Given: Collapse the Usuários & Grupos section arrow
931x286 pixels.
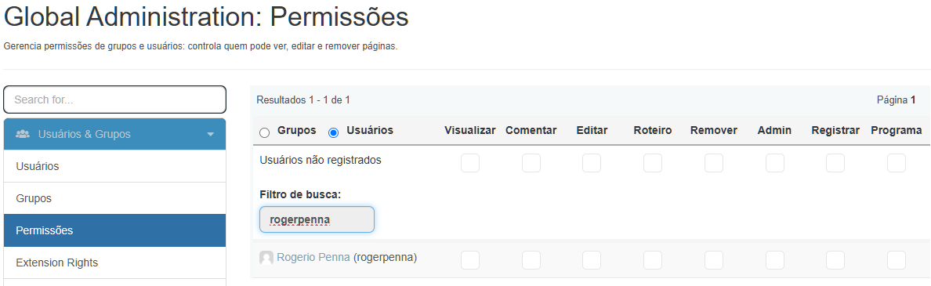Looking at the screenshot, I should pos(210,135).
